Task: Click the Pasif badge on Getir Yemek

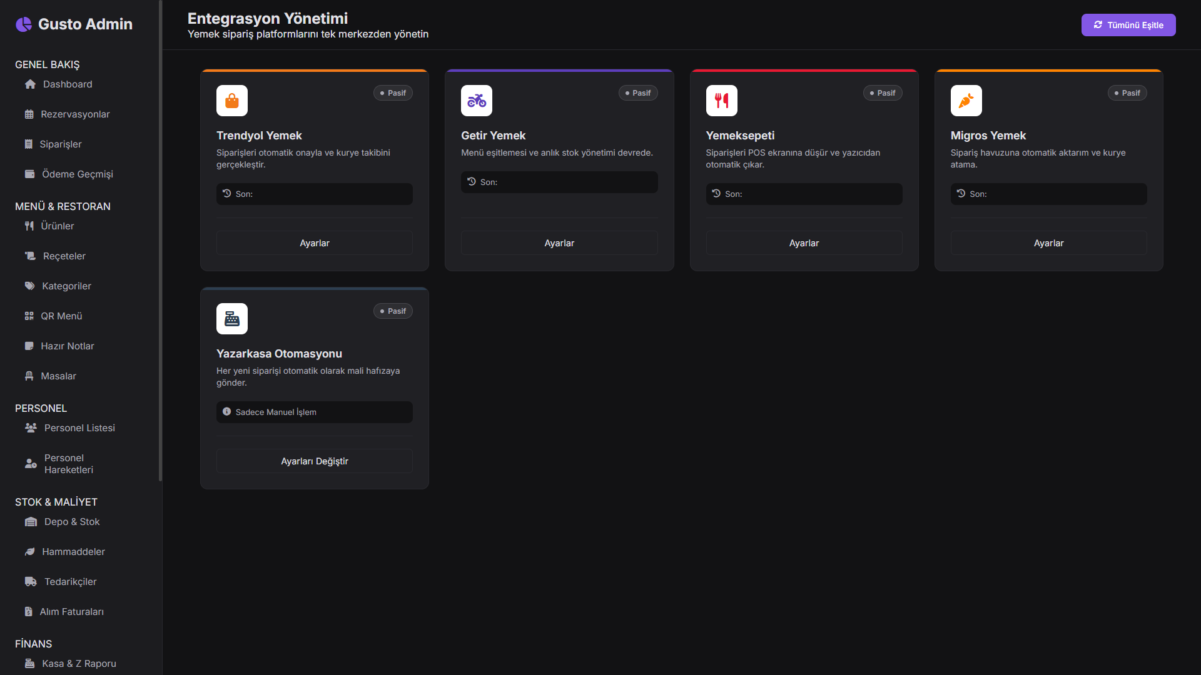Action: coord(638,93)
